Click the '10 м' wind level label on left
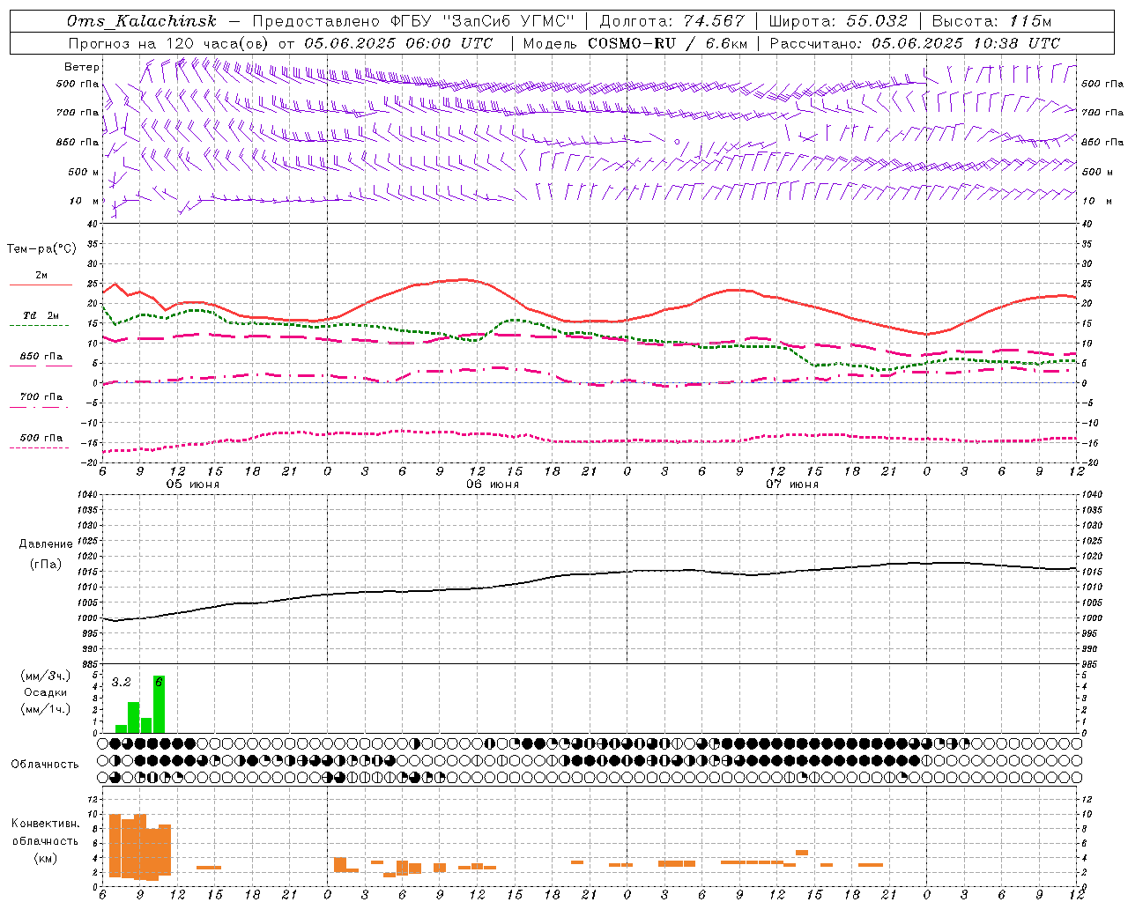This screenshot has width=1128, height=902. tap(85, 201)
